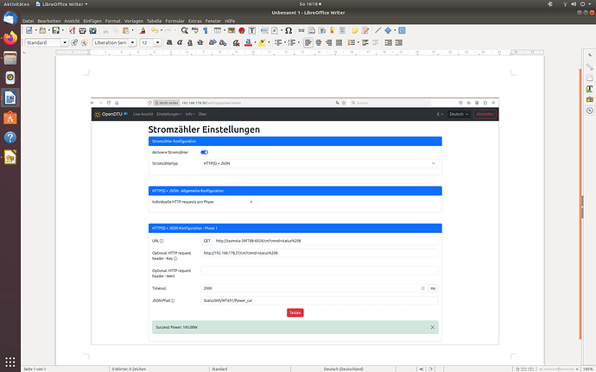
Task: Click the Basic Shapes diamond icon
Action: pos(388,30)
